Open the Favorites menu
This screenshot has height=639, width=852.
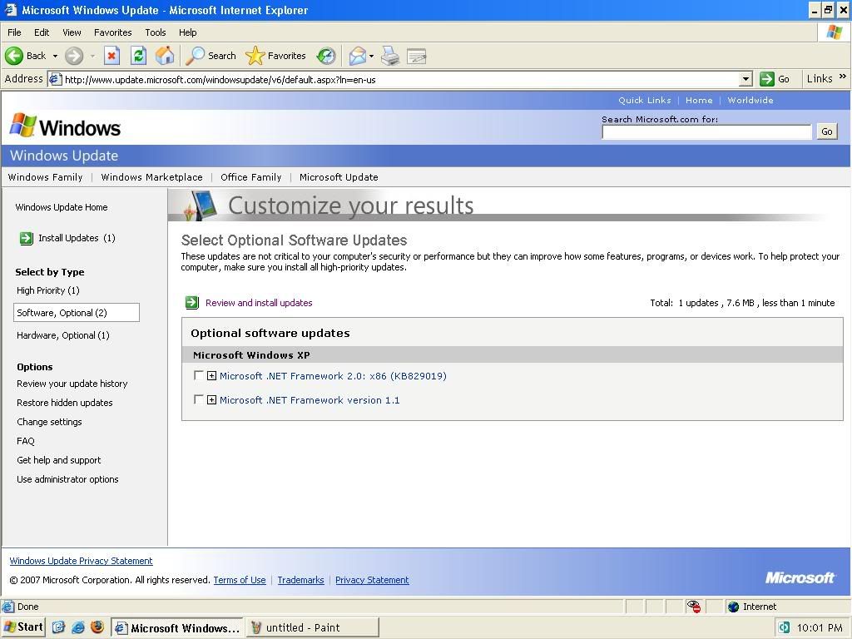[x=112, y=32]
